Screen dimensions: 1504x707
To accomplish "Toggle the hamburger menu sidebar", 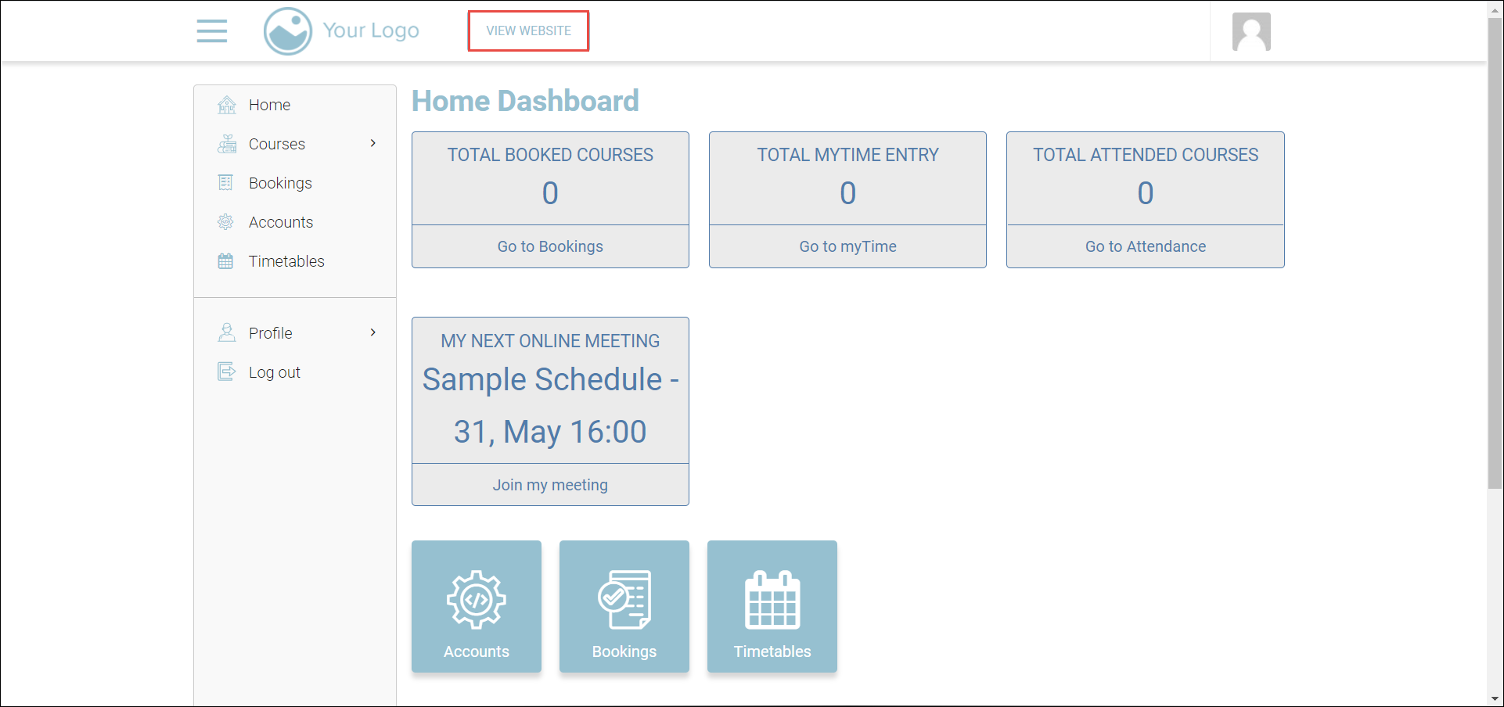I will (x=211, y=31).
